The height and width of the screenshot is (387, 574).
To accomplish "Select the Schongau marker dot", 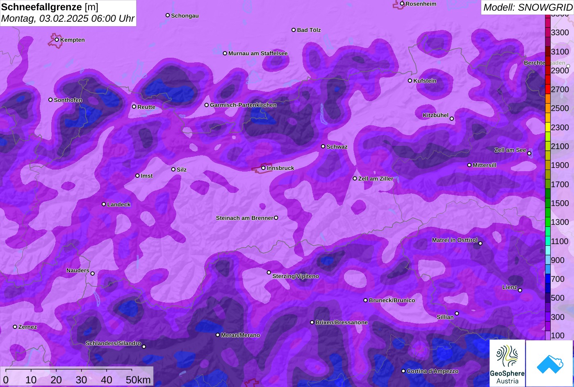I will [x=168, y=15].
